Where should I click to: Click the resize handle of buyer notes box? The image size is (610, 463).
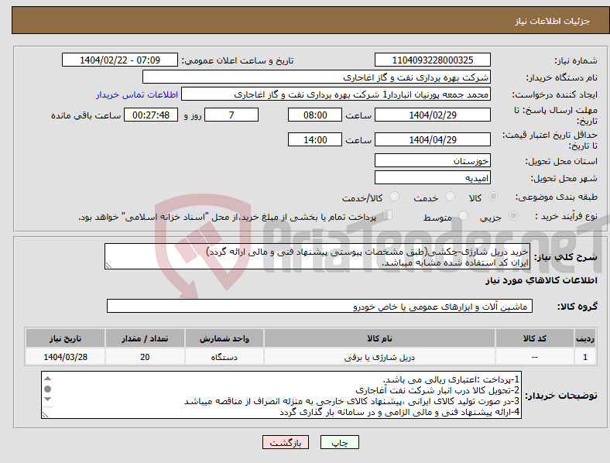click(45, 415)
